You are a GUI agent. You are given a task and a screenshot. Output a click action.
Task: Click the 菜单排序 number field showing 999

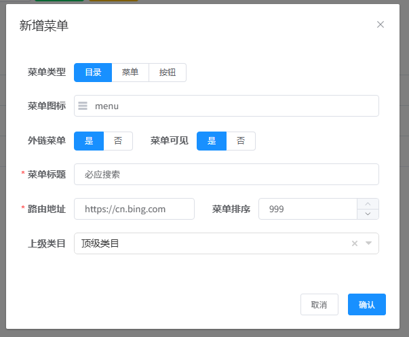pyautogui.click(x=307, y=209)
